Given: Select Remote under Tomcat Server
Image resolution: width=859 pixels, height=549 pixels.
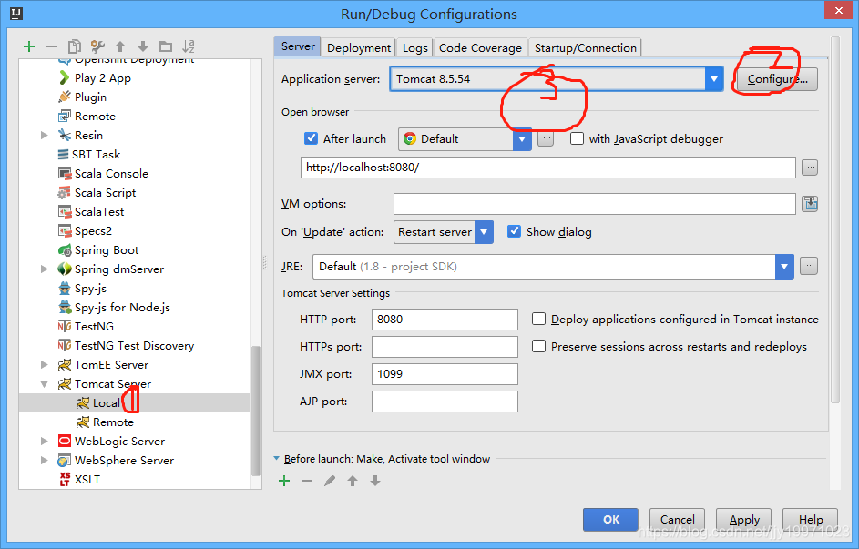Looking at the screenshot, I should click(113, 422).
